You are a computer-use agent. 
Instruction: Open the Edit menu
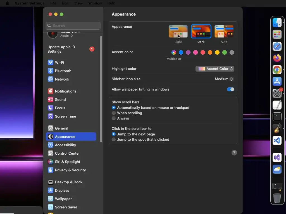65,3
